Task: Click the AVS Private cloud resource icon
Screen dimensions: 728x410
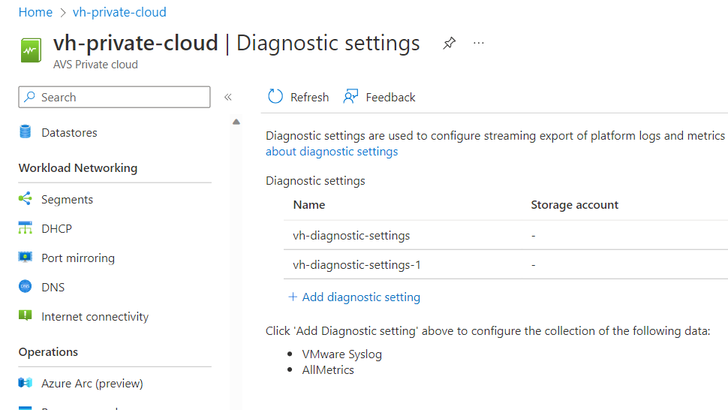Action: 31,50
